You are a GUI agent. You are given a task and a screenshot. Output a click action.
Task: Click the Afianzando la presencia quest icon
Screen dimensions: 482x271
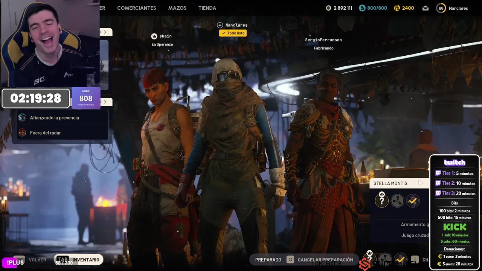pyautogui.click(x=22, y=118)
